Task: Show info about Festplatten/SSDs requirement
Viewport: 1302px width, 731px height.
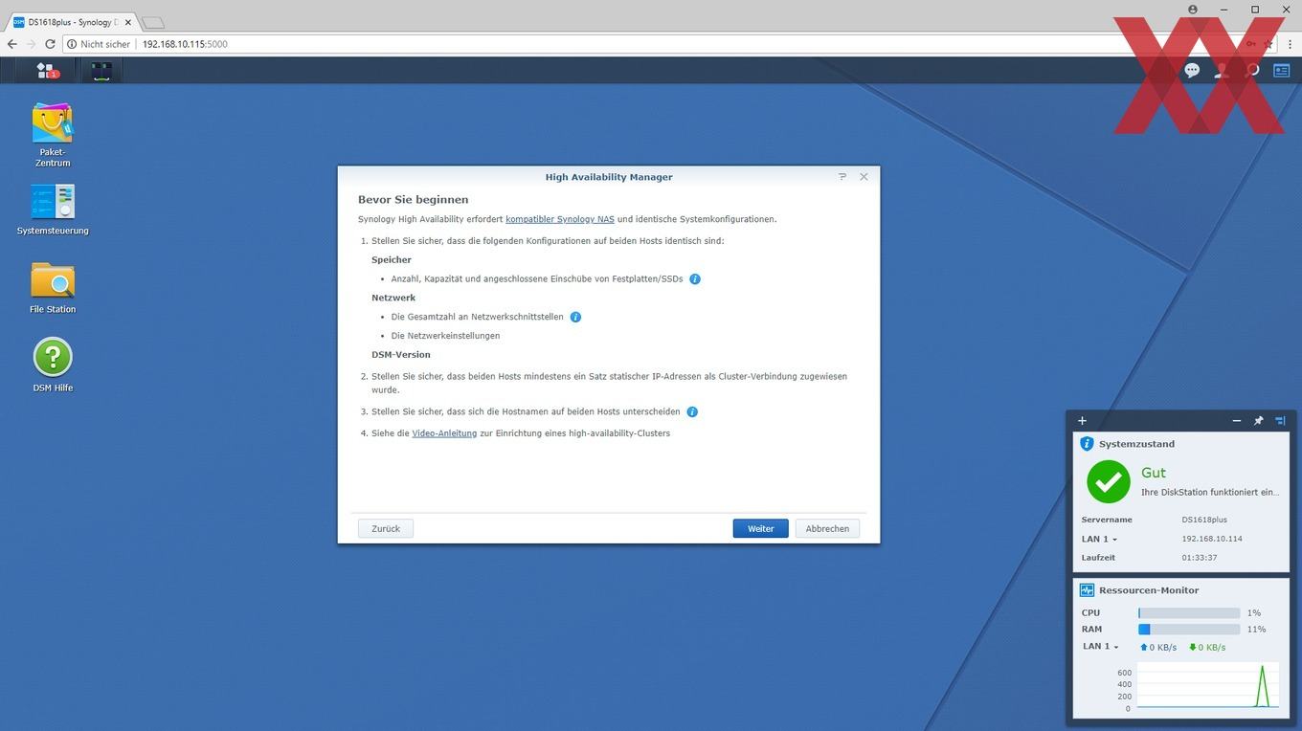Action: pyautogui.click(x=695, y=279)
